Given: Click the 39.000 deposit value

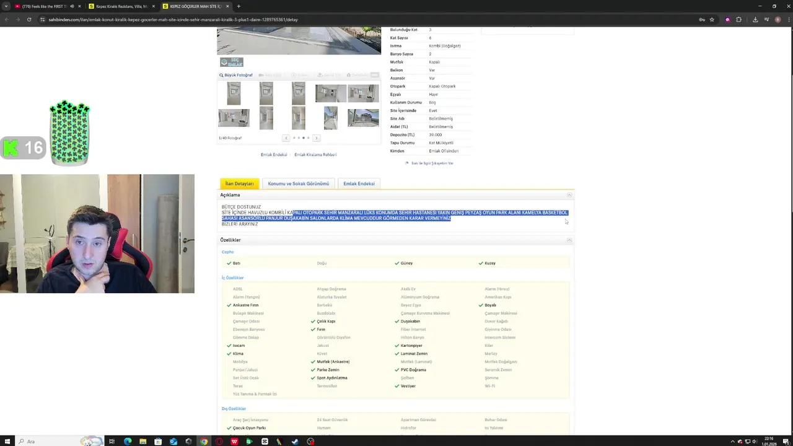Looking at the screenshot, I should 436,134.
